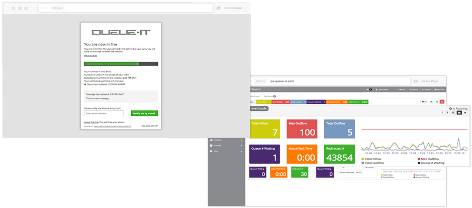
Task: Toggle the Max Outflow series in the large legend
Action: pos(428,159)
